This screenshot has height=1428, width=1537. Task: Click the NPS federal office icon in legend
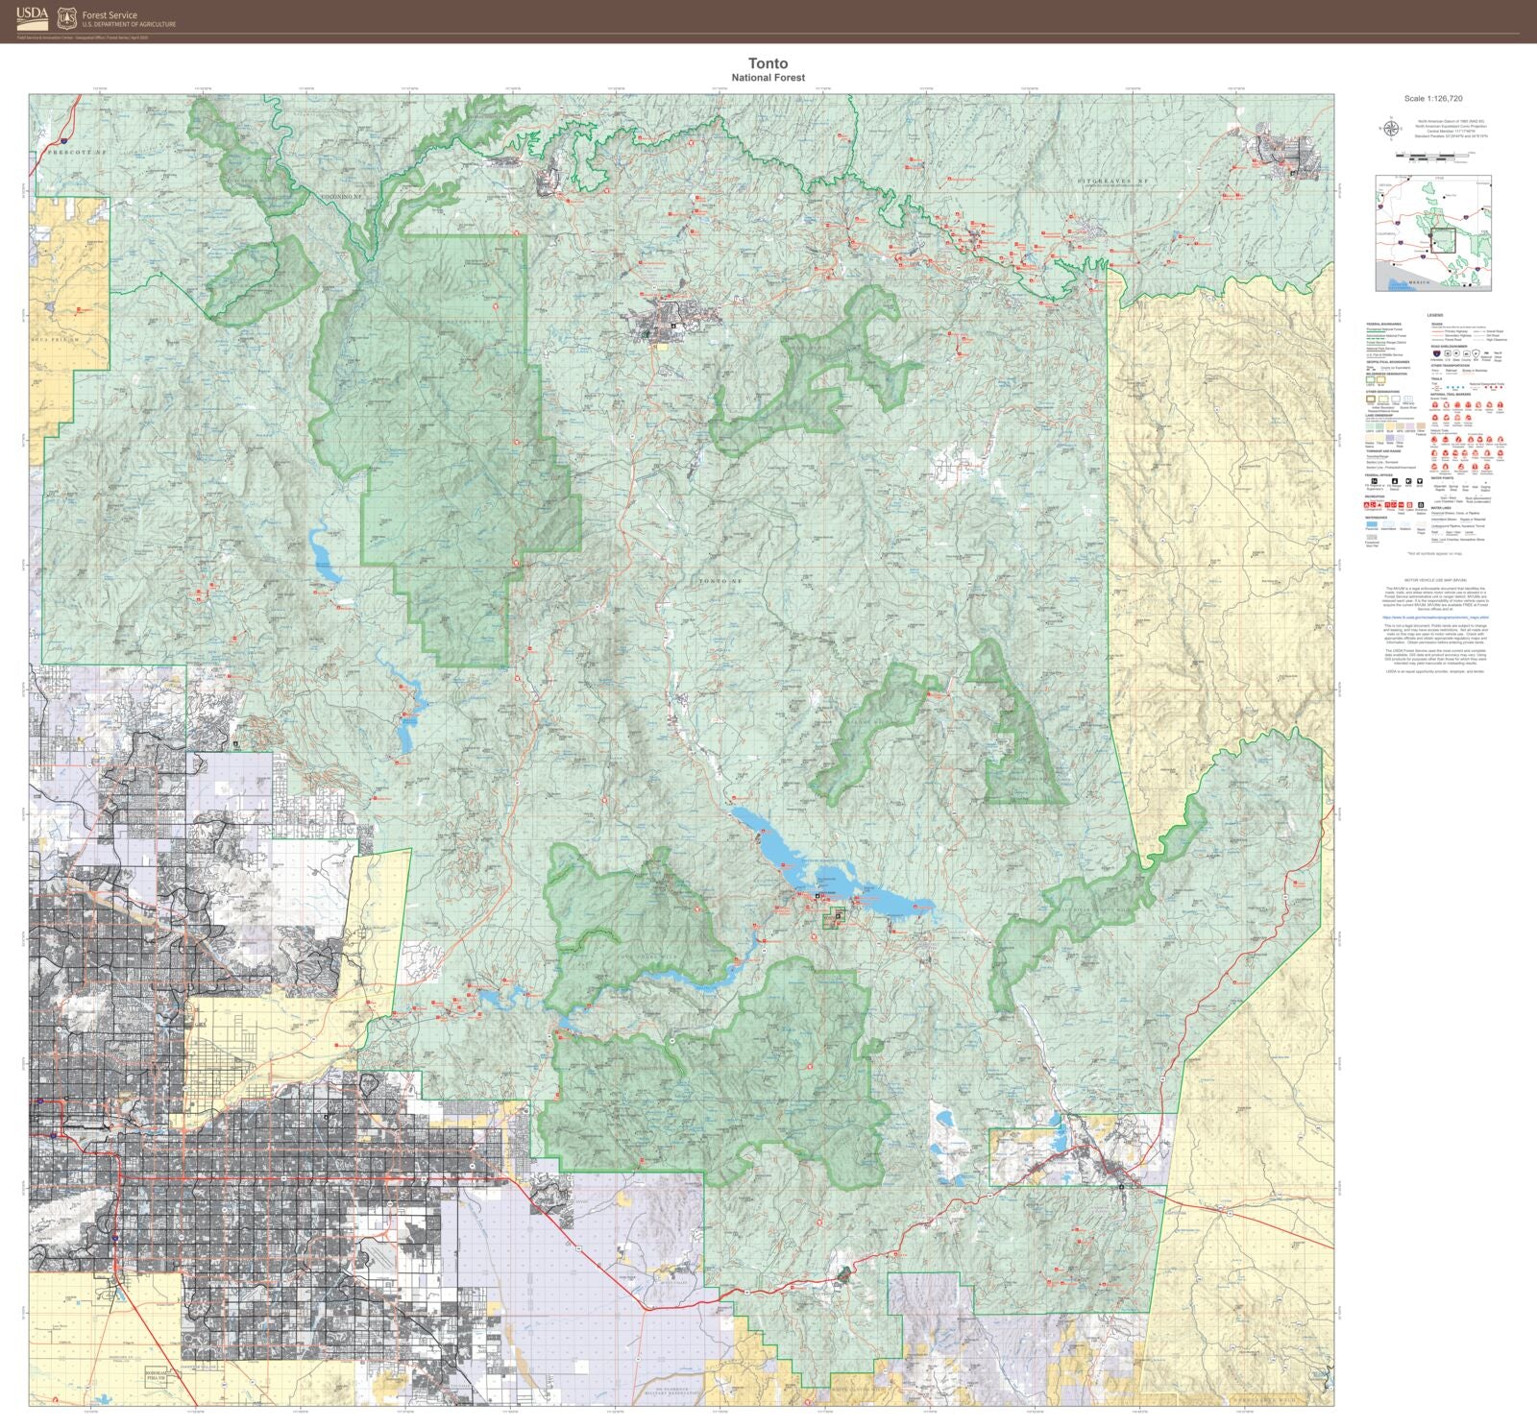[x=1407, y=481]
